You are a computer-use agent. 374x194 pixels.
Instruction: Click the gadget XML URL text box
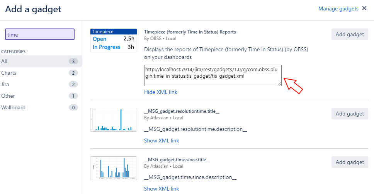coord(212,75)
